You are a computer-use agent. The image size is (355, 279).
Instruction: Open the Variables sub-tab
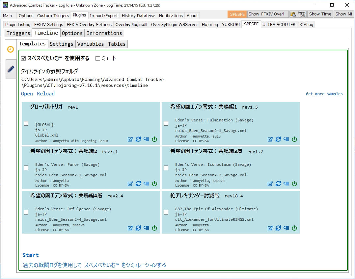pos(91,44)
